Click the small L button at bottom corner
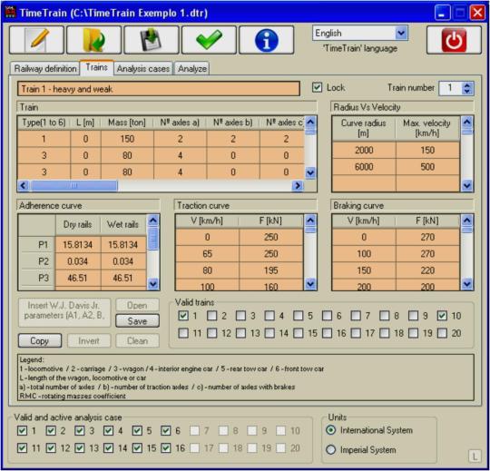The width and height of the screenshot is (490, 471). (475, 456)
